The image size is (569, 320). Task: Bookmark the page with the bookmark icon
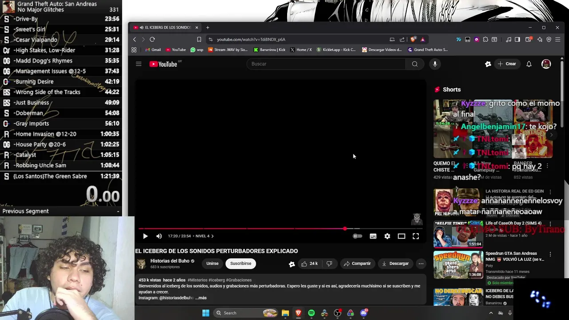pos(199,40)
